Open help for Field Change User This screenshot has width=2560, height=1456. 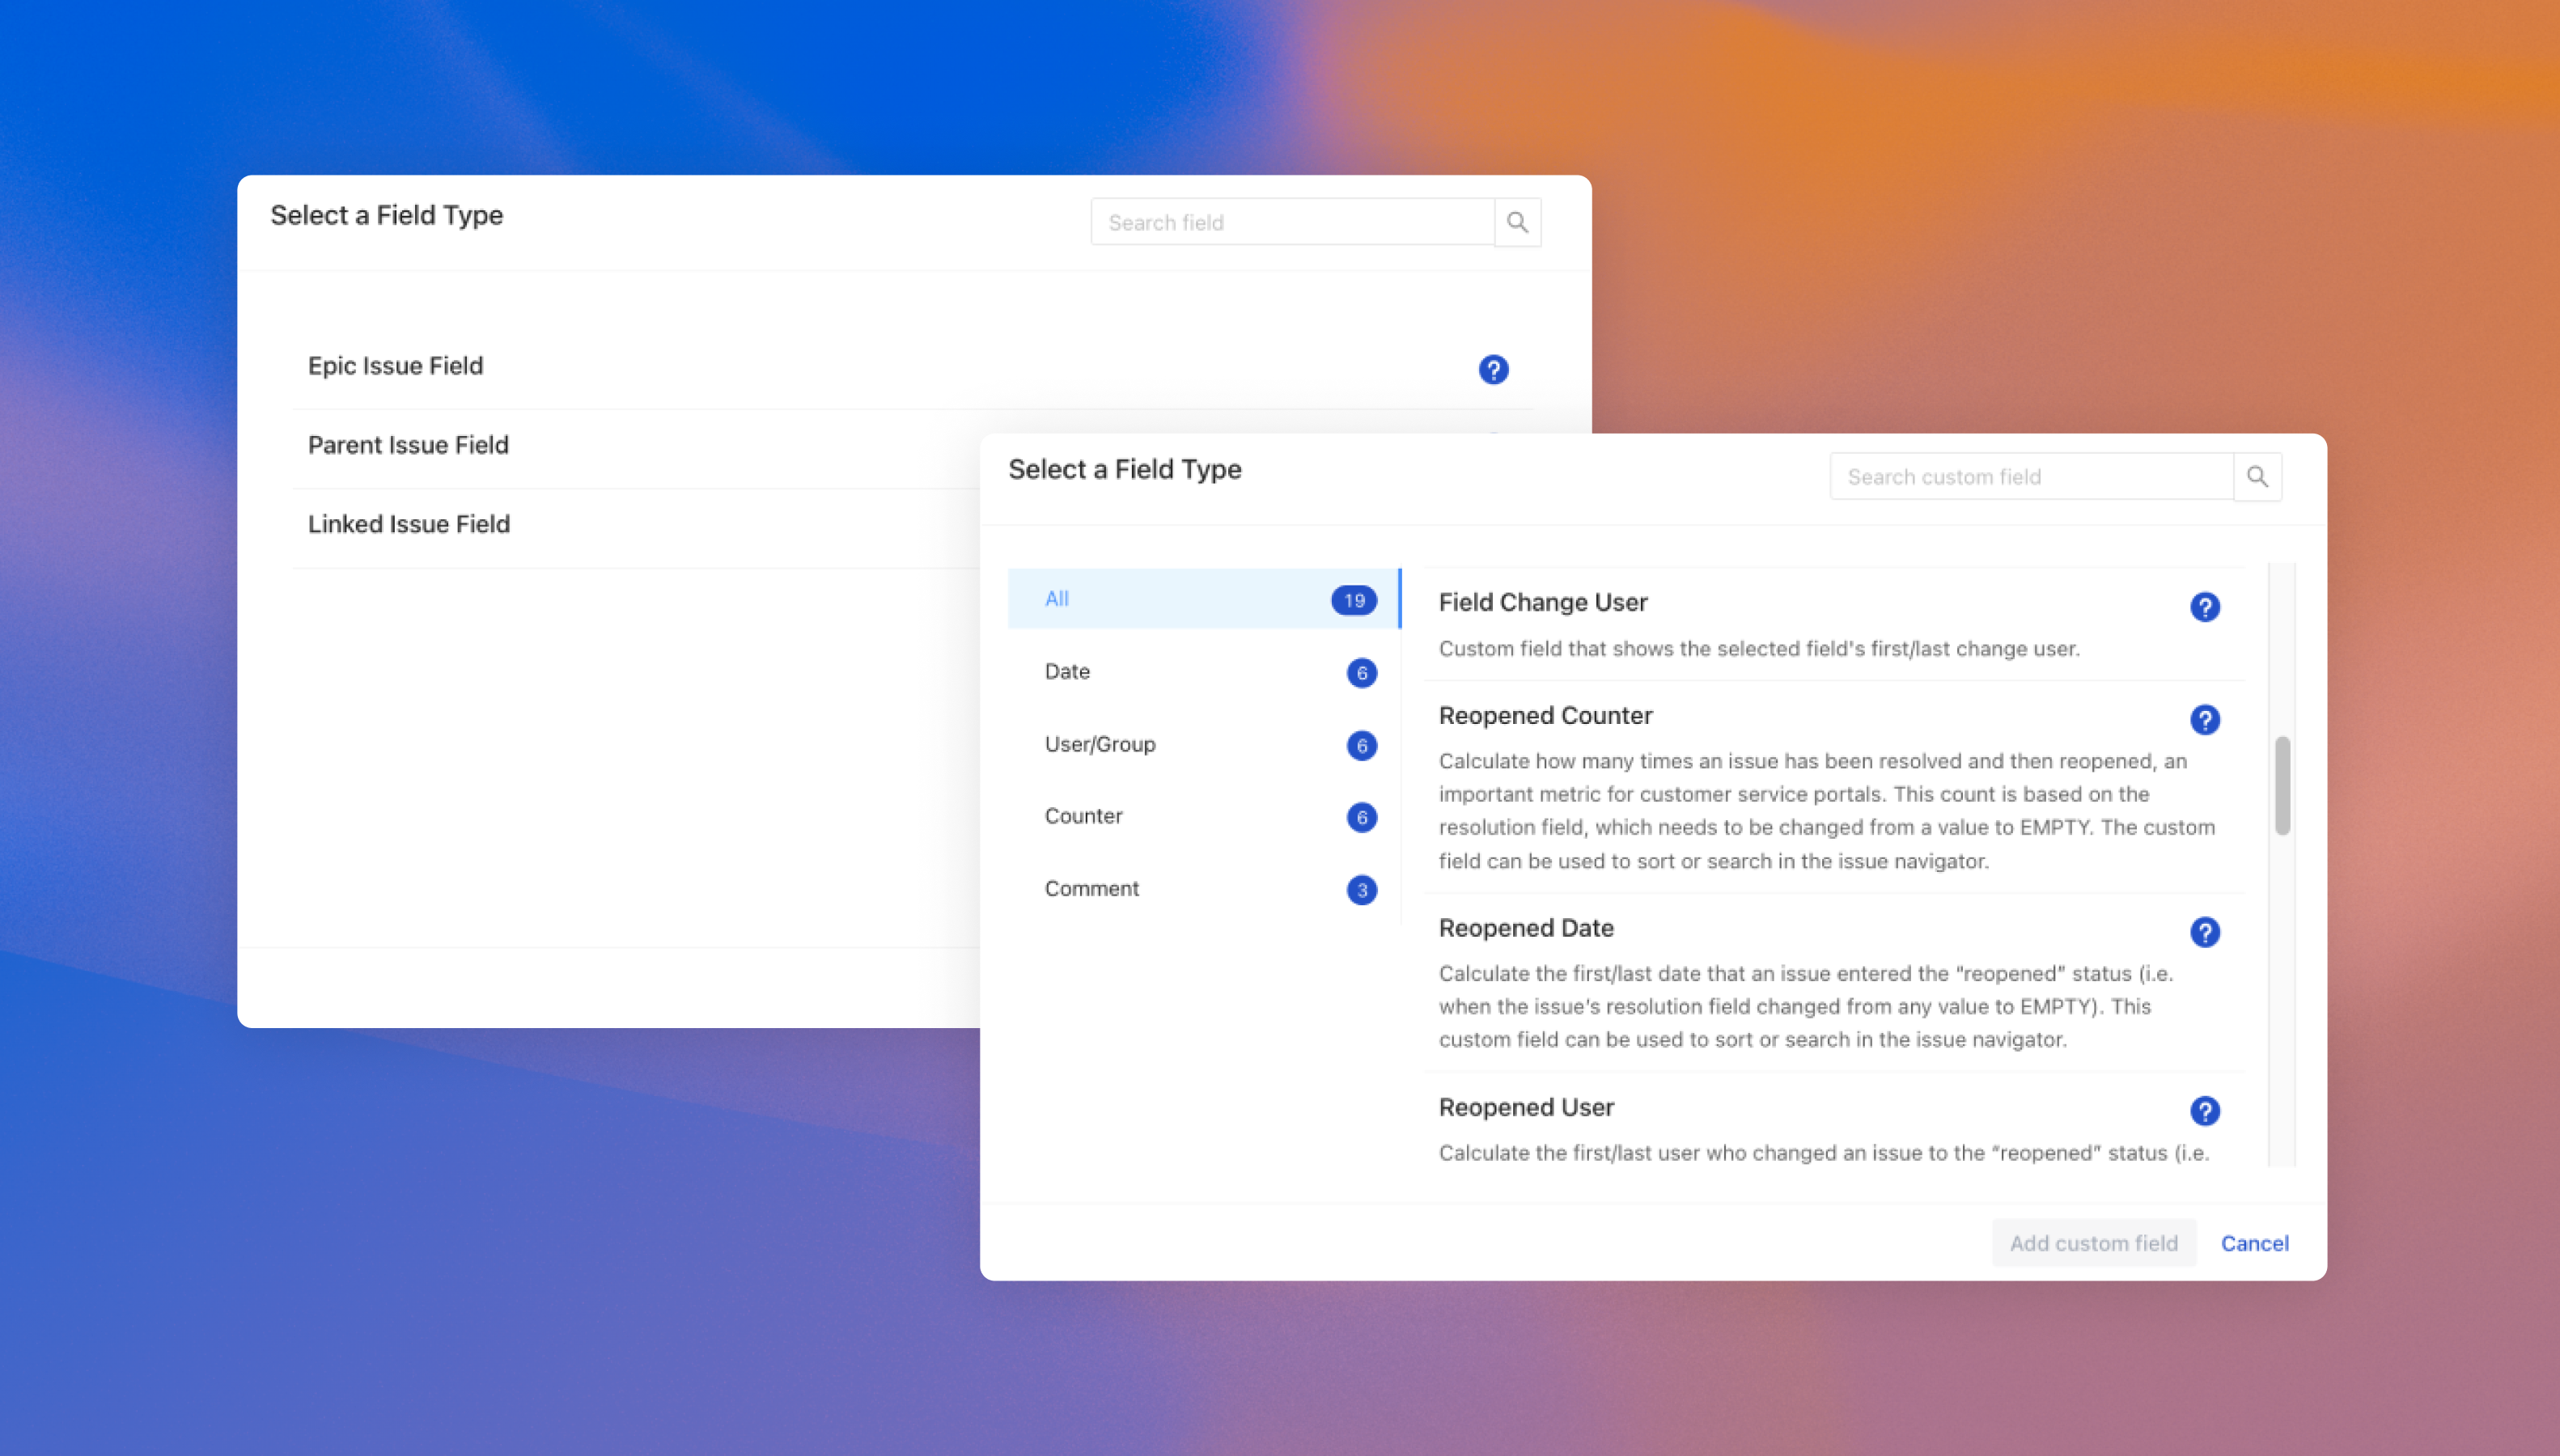(x=2204, y=607)
